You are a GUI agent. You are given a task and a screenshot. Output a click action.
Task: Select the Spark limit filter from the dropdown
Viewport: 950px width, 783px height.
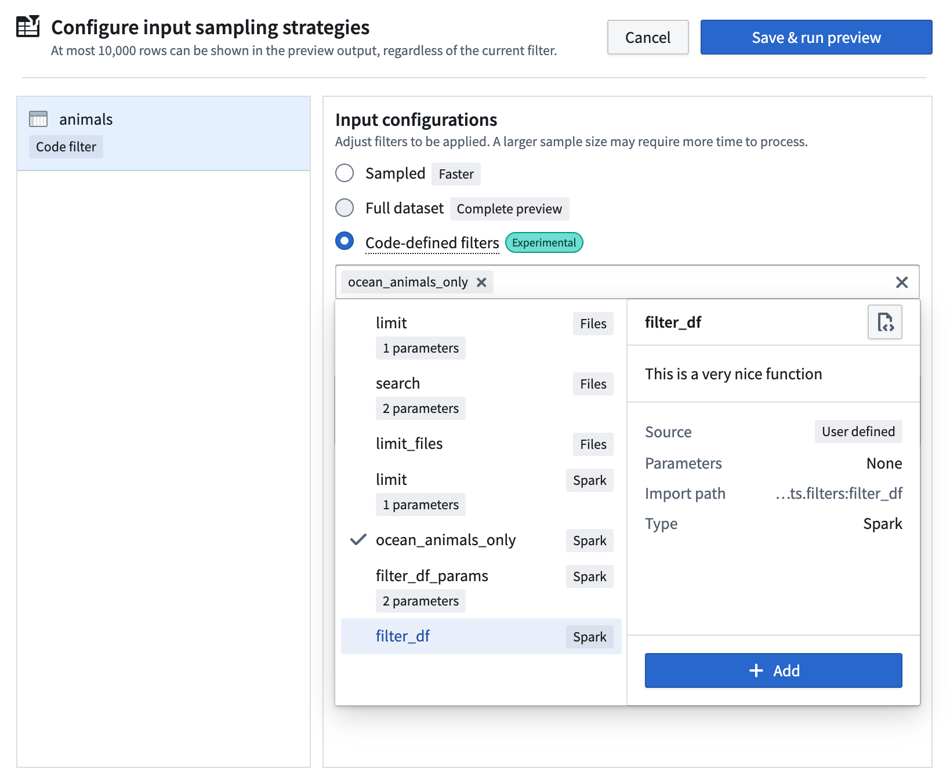(391, 479)
